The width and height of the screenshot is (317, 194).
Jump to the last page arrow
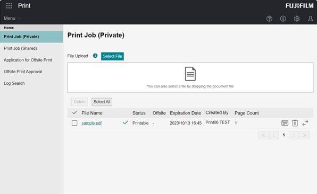(x=304, y=135)
